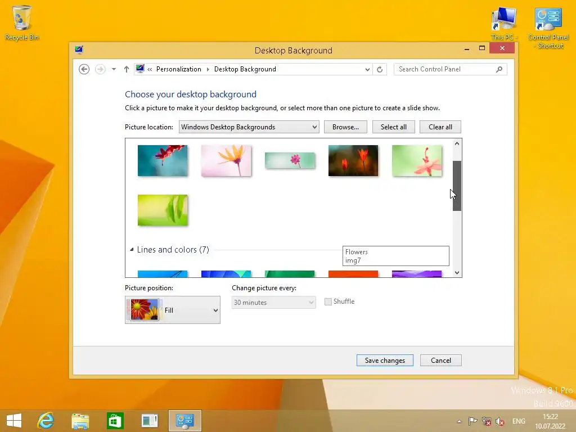This screenshot has height=432, width=576.
Task: Click the Control Panel taskbar button
Action: point(184,421)
